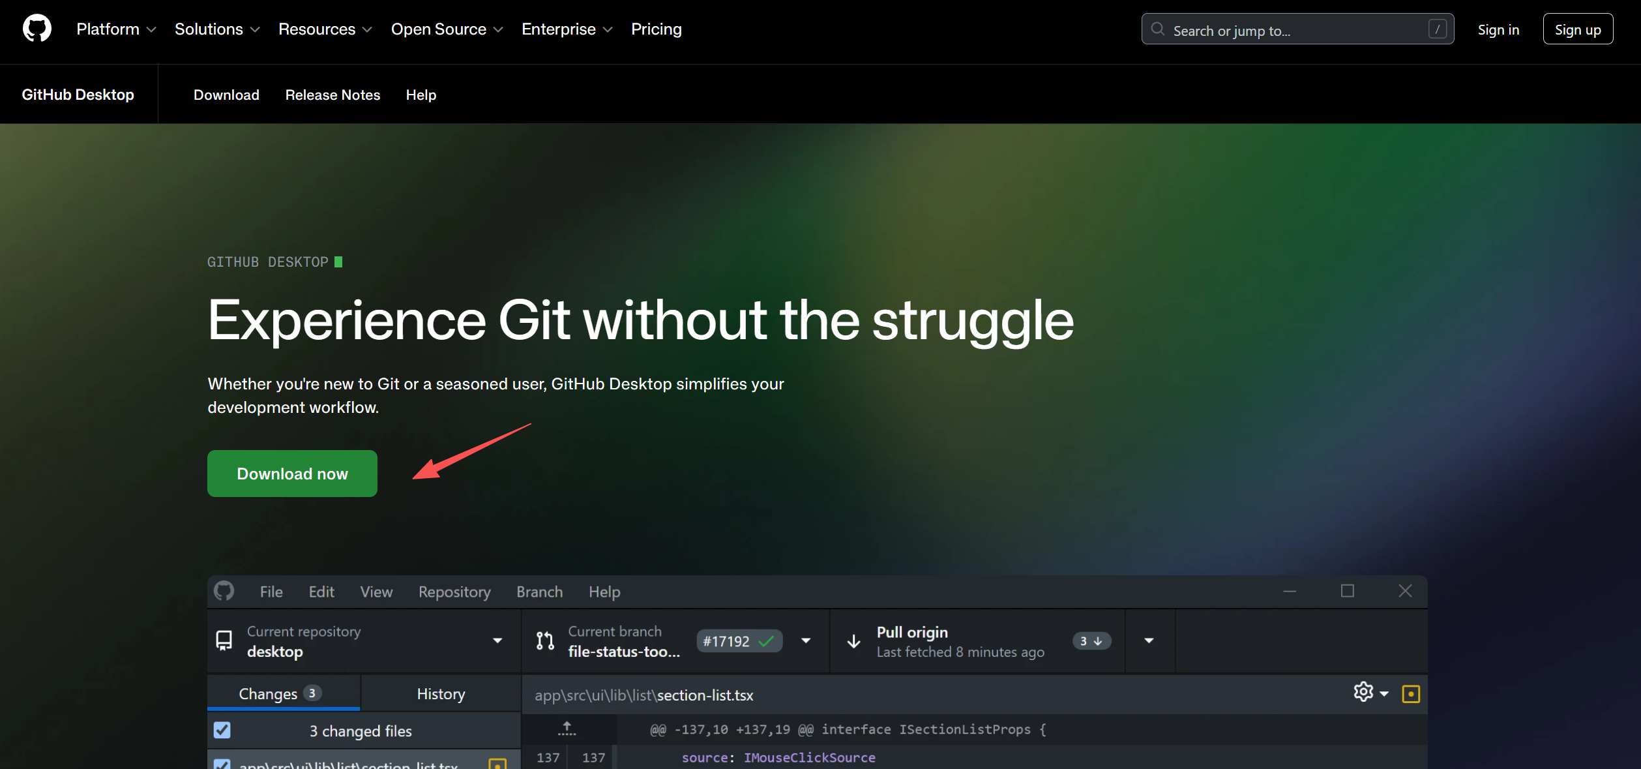Toggle the 3 changed files checkbox

pos(222,730)
